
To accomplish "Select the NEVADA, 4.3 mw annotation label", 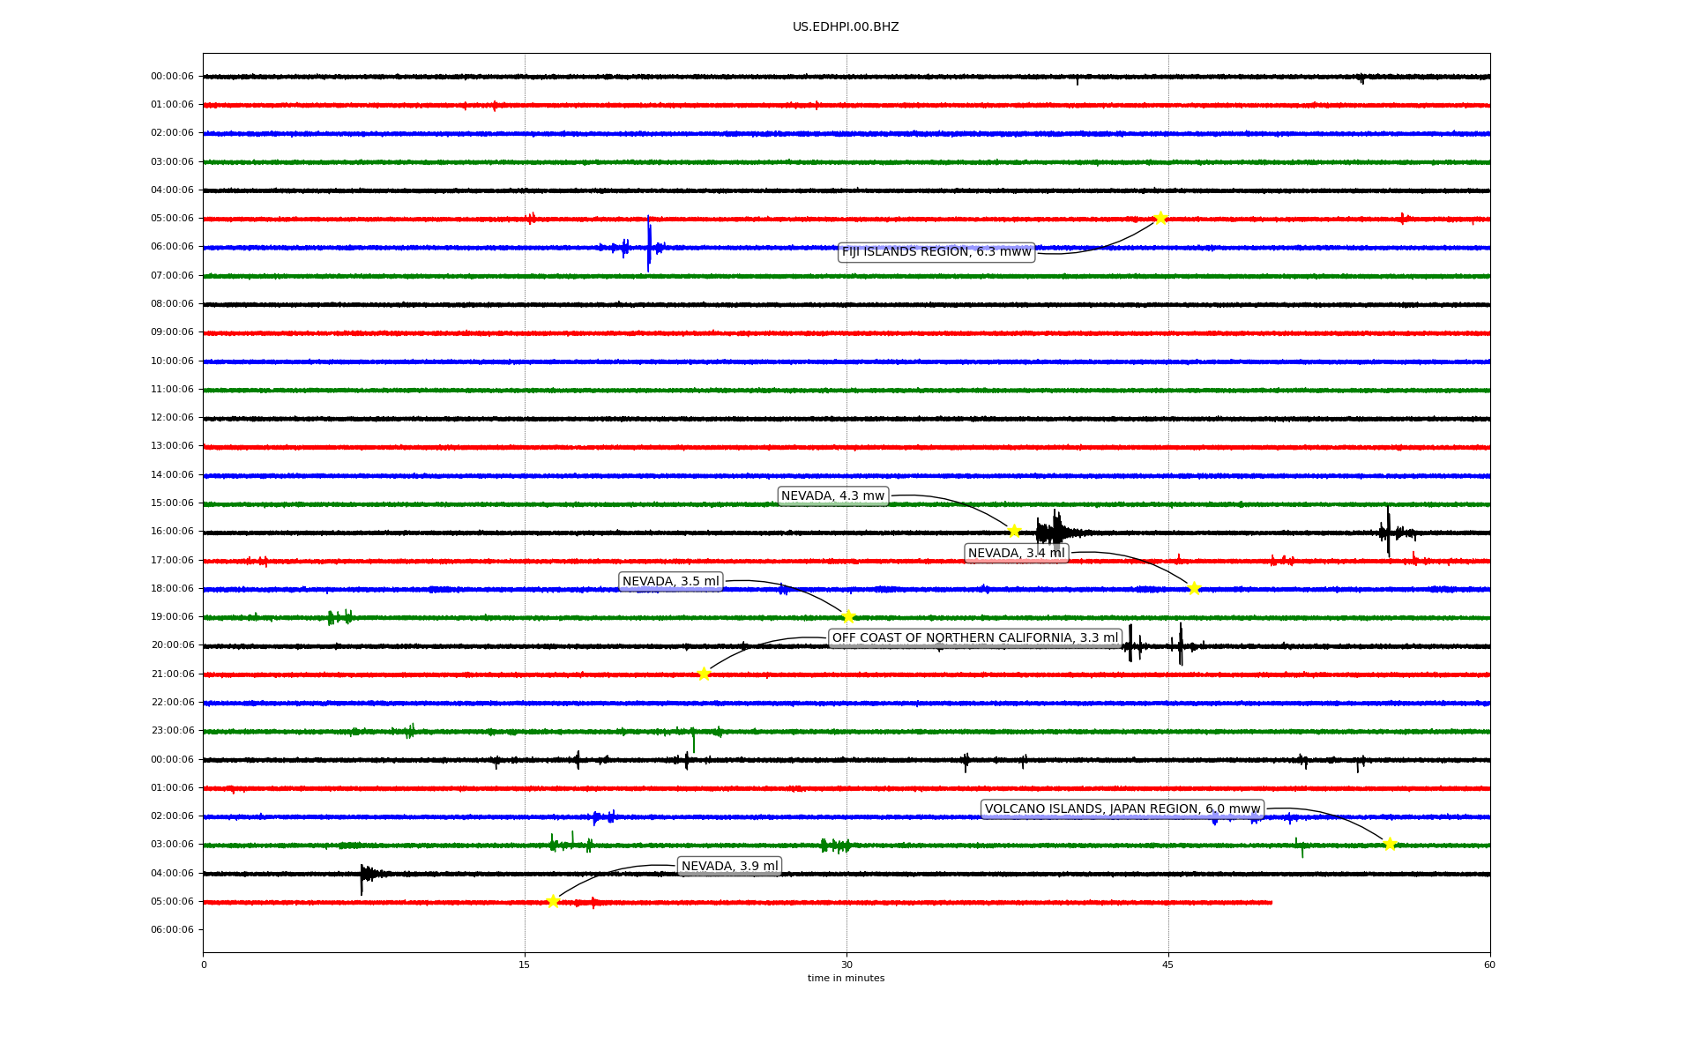I will coord(832,496).
